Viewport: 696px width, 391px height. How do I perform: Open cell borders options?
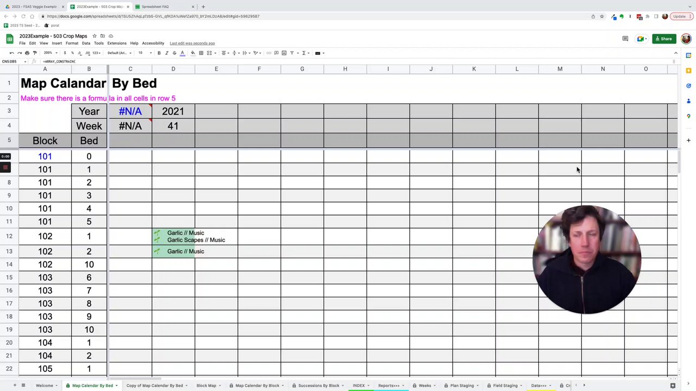pos(201,53)
